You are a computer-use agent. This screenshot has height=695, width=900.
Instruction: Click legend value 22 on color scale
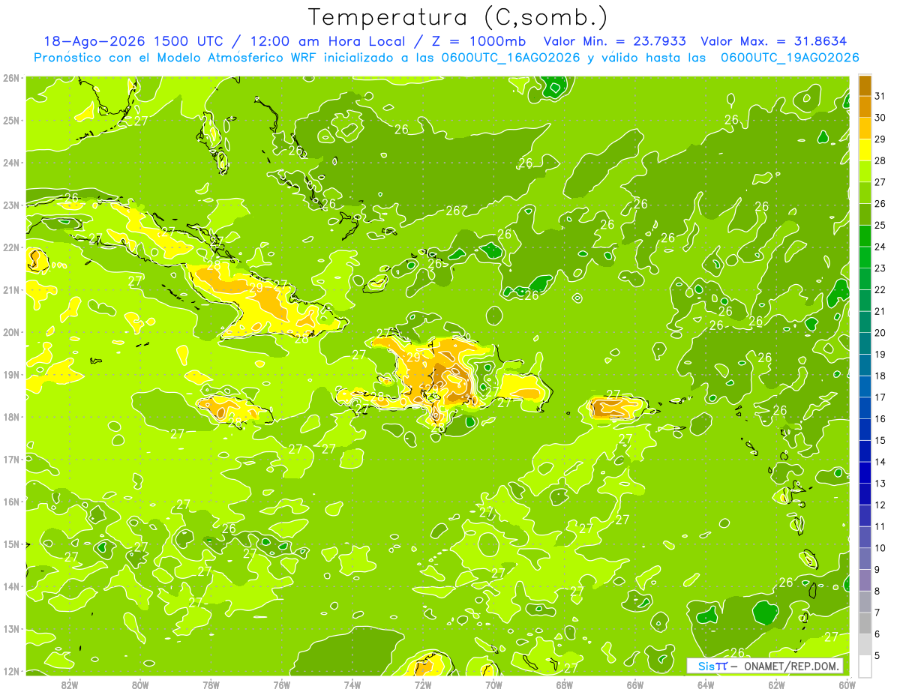coord(880,290)
